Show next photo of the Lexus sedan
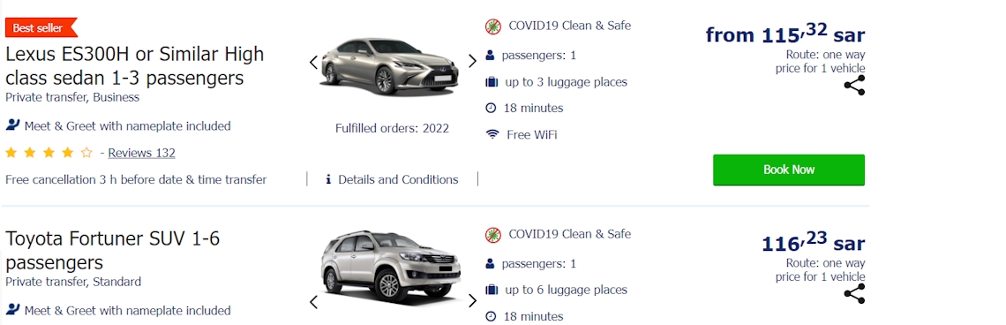Image resolution: width=1006 pixels, height=325 pixels. point(472,61)
